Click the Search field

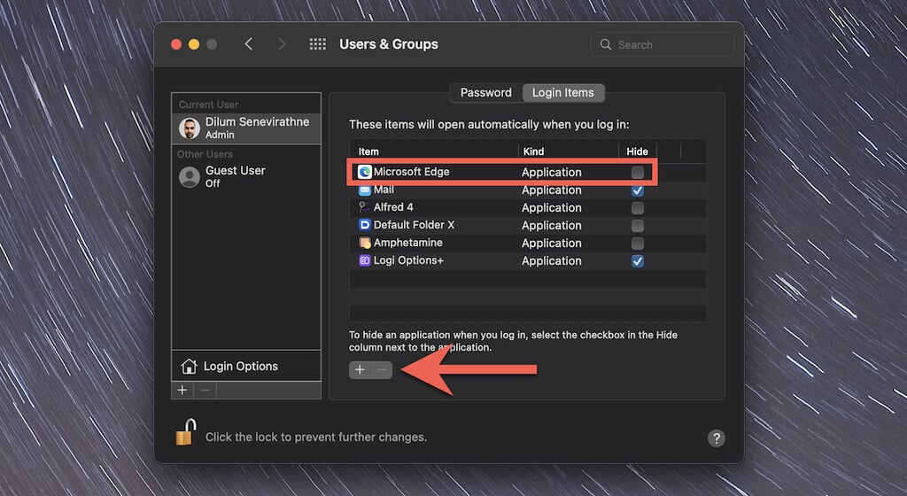[x=663, y=44]
